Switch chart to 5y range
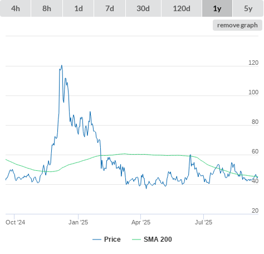The image size is (264, 254). tap(248, 8)
